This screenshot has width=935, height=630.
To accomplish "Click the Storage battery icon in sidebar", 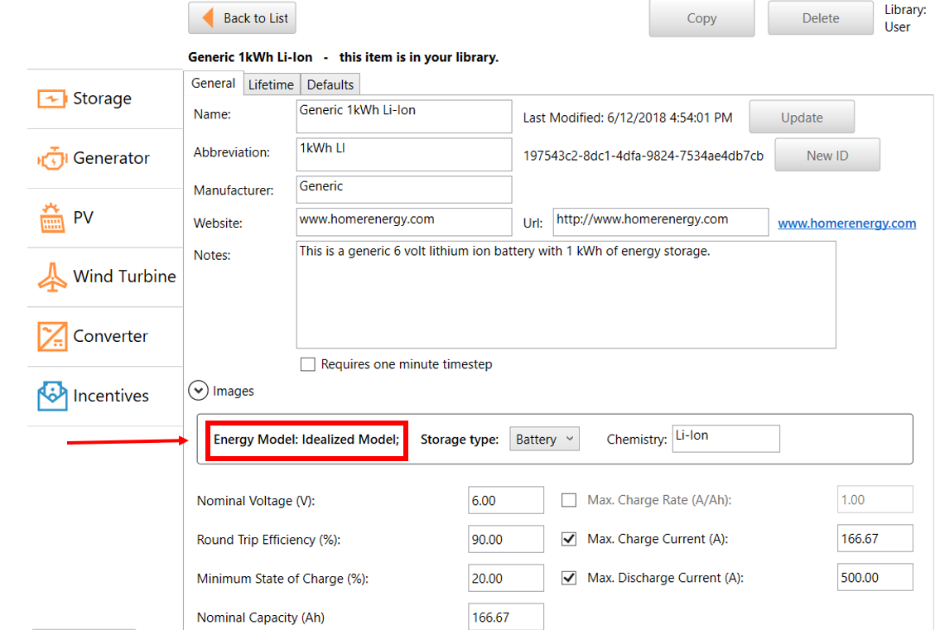I will coord(51,99).
